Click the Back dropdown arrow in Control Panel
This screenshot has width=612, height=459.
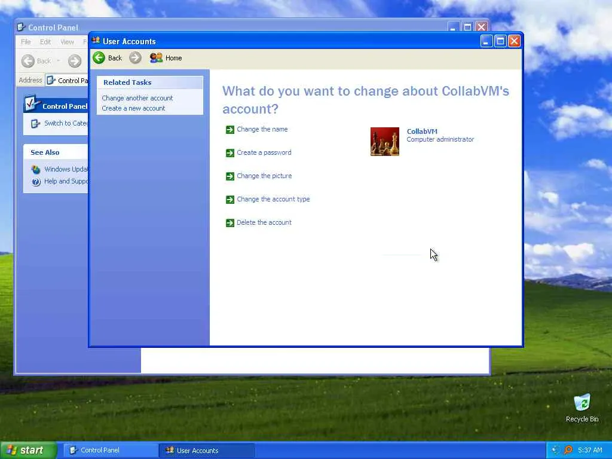click(x=59, y=61)
